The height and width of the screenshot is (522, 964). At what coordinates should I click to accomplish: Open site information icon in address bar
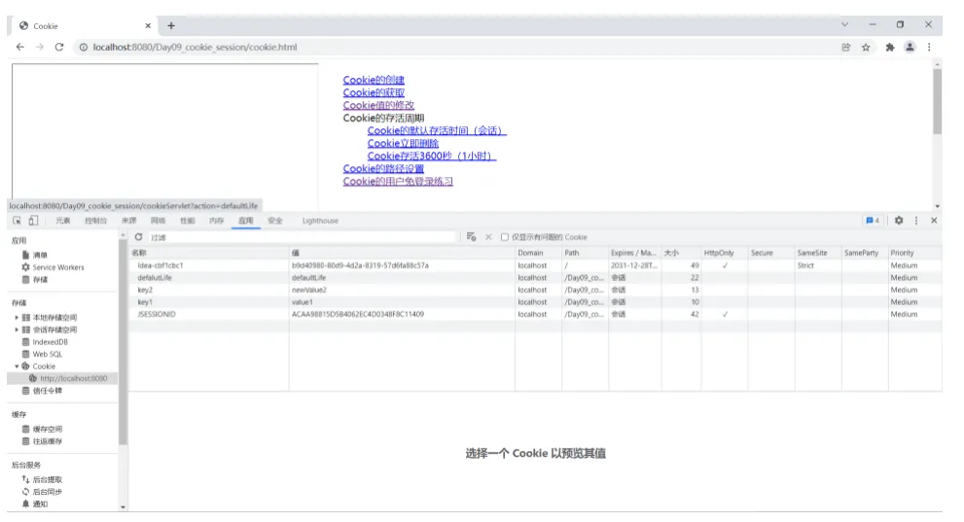pos(84,48)
